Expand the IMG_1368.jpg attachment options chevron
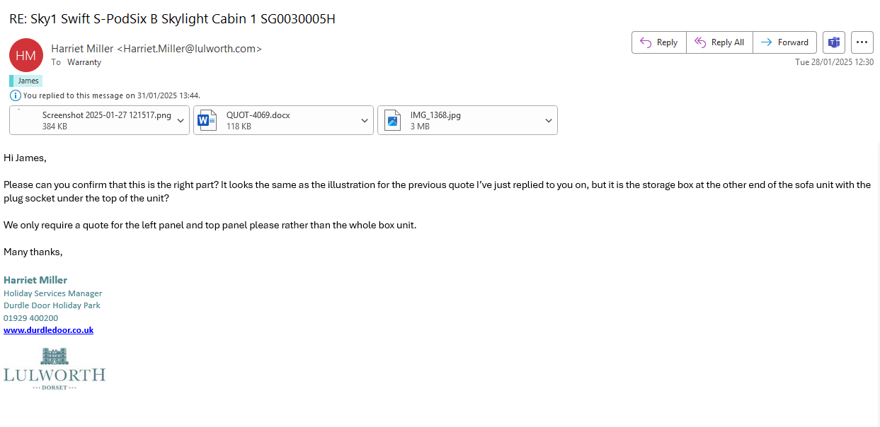 tap(548, 121)
